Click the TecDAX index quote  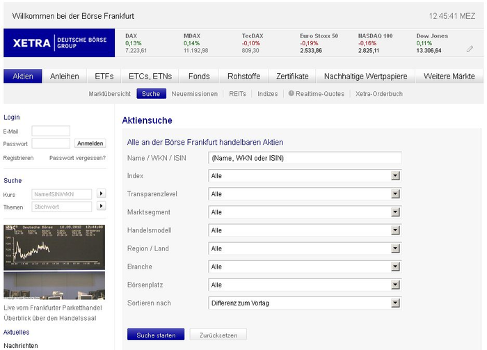(x=253, y=43)
